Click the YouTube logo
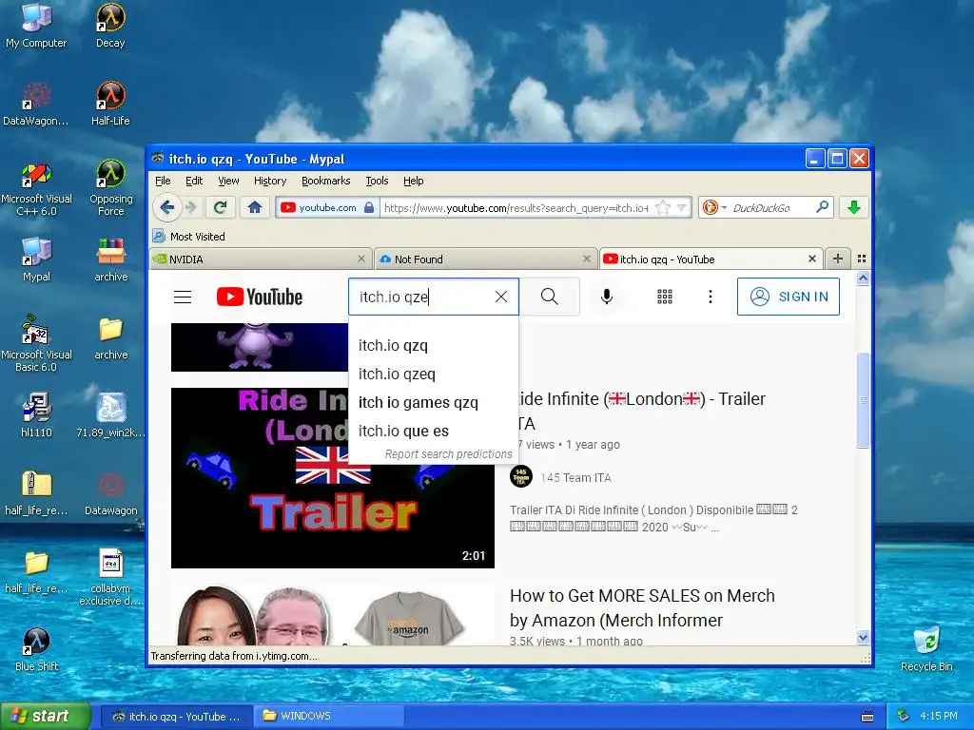This screenshot has width=974, height=730. (x=260, y=297)
